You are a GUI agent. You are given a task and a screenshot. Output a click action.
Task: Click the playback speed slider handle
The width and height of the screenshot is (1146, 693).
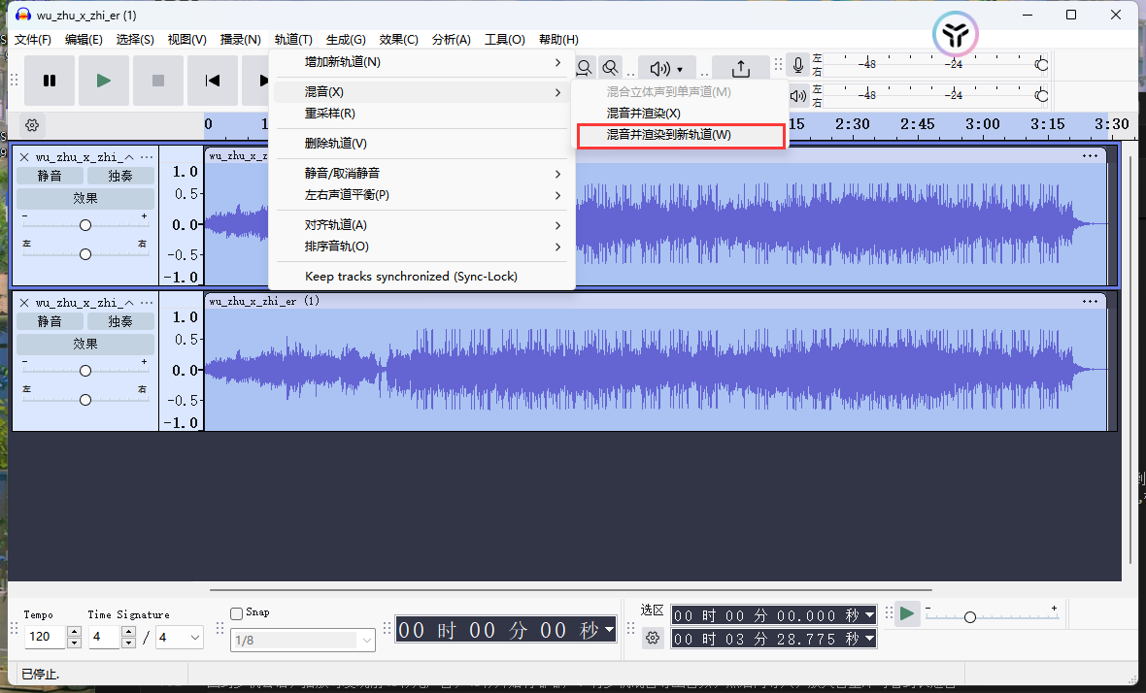969,617
